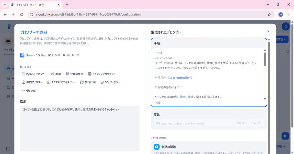This screenshot has width=294, height=154.
Task: Click the 管理 link behind the dialog
Action: pos(281,147)
